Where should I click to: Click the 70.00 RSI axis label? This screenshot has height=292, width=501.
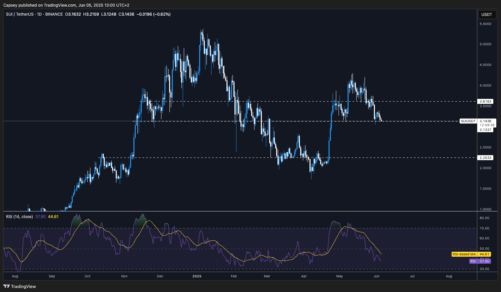coord(484,228)
